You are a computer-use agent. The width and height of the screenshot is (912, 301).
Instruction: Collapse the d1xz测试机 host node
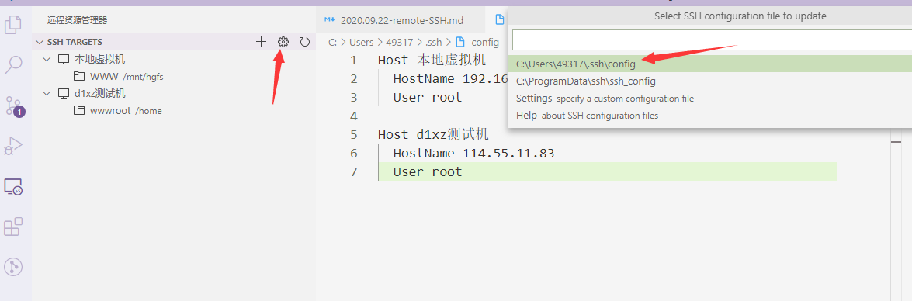47,94
